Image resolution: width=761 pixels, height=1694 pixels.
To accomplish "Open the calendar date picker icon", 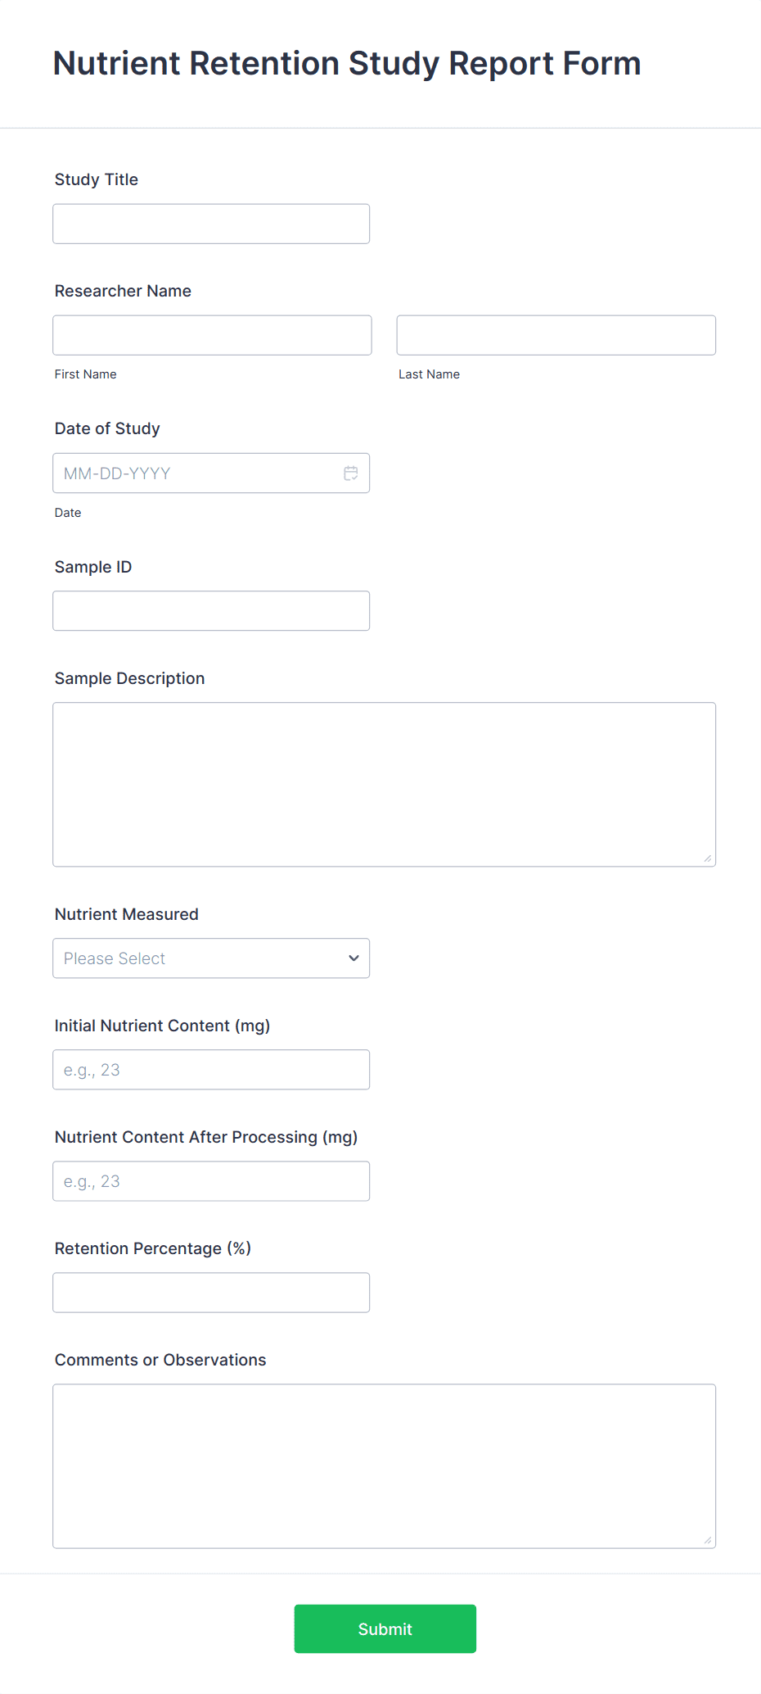I will click(x=351, y=473).
